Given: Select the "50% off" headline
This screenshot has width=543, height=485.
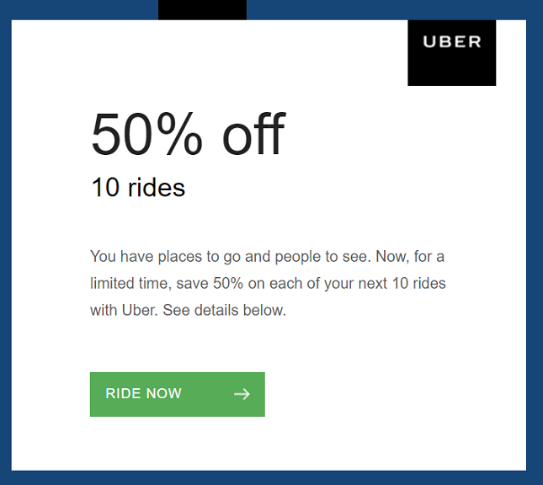Looking at the screenshot, I should click(188, 134).
